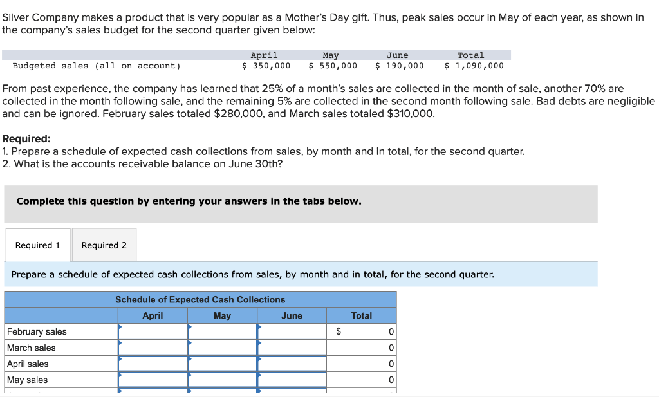Click April sales Total cell
The height and width of the screenshot is (399, 659).
(362, 364)
